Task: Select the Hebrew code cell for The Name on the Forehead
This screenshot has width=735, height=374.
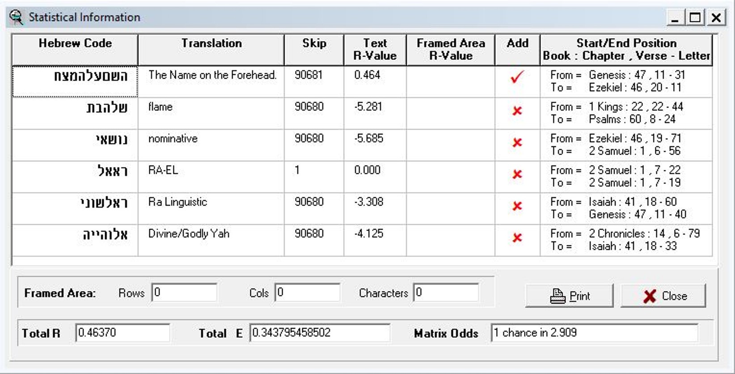Action: [75, 81]
